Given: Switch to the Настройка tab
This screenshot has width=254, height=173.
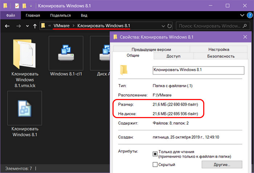Looking at the screenshot, I should 219,49.
